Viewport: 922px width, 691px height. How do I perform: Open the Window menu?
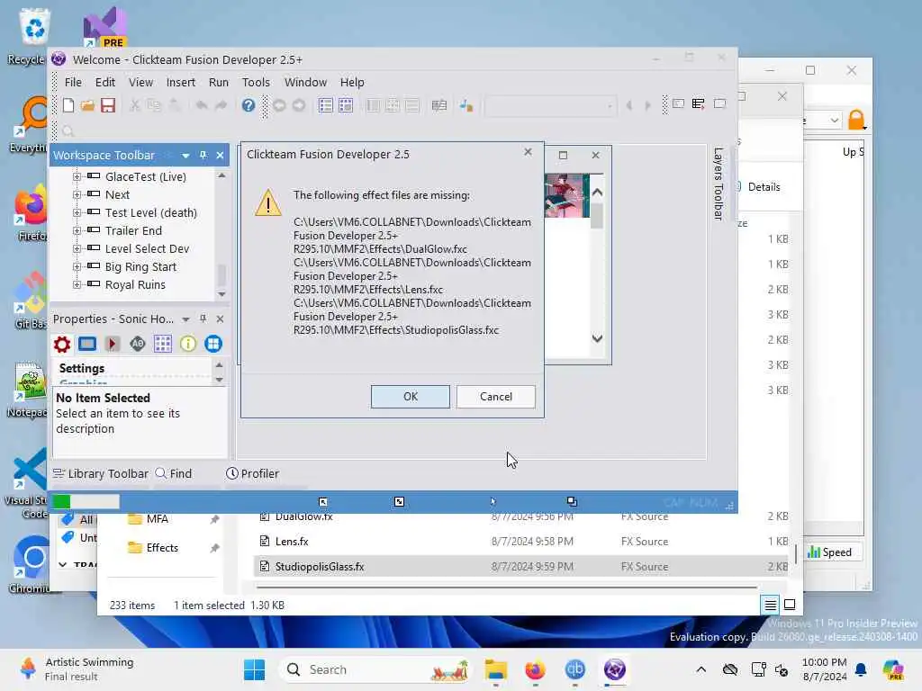click(x=305, y=82)
